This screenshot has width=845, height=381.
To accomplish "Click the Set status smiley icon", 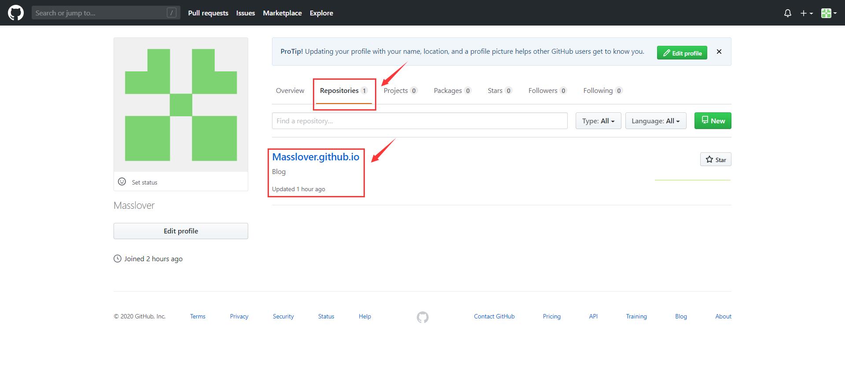I will click(x=122, y=181).
